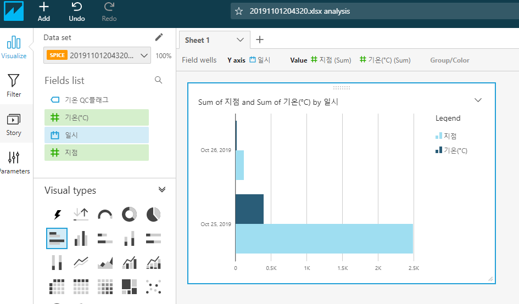Screen dimensions: 519x304
Task: Choose the tree map visual type
Action: click(x=129, y=286)
